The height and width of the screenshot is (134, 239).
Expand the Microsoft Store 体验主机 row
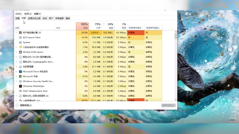(16, 71)
